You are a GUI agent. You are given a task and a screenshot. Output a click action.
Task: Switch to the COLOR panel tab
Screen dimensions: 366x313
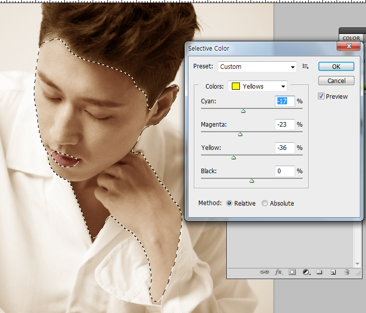[x=351, y=38]
